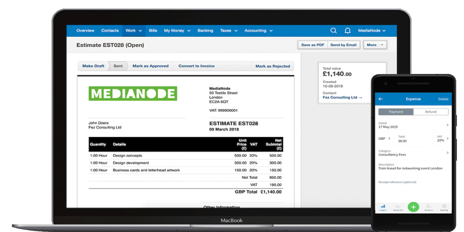The image size is (464, 232).
Task: Open the Banking icon on the phone
Action: (x=444, y=207)
